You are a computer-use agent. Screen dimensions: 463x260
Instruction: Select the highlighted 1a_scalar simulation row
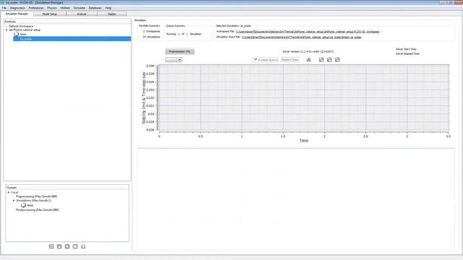72,38
